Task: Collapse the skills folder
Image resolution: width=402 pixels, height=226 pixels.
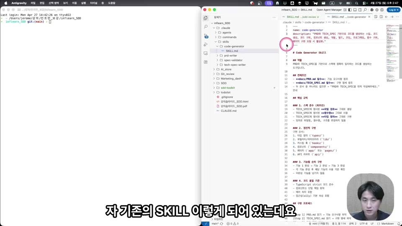Action: [x=216, y=41]
